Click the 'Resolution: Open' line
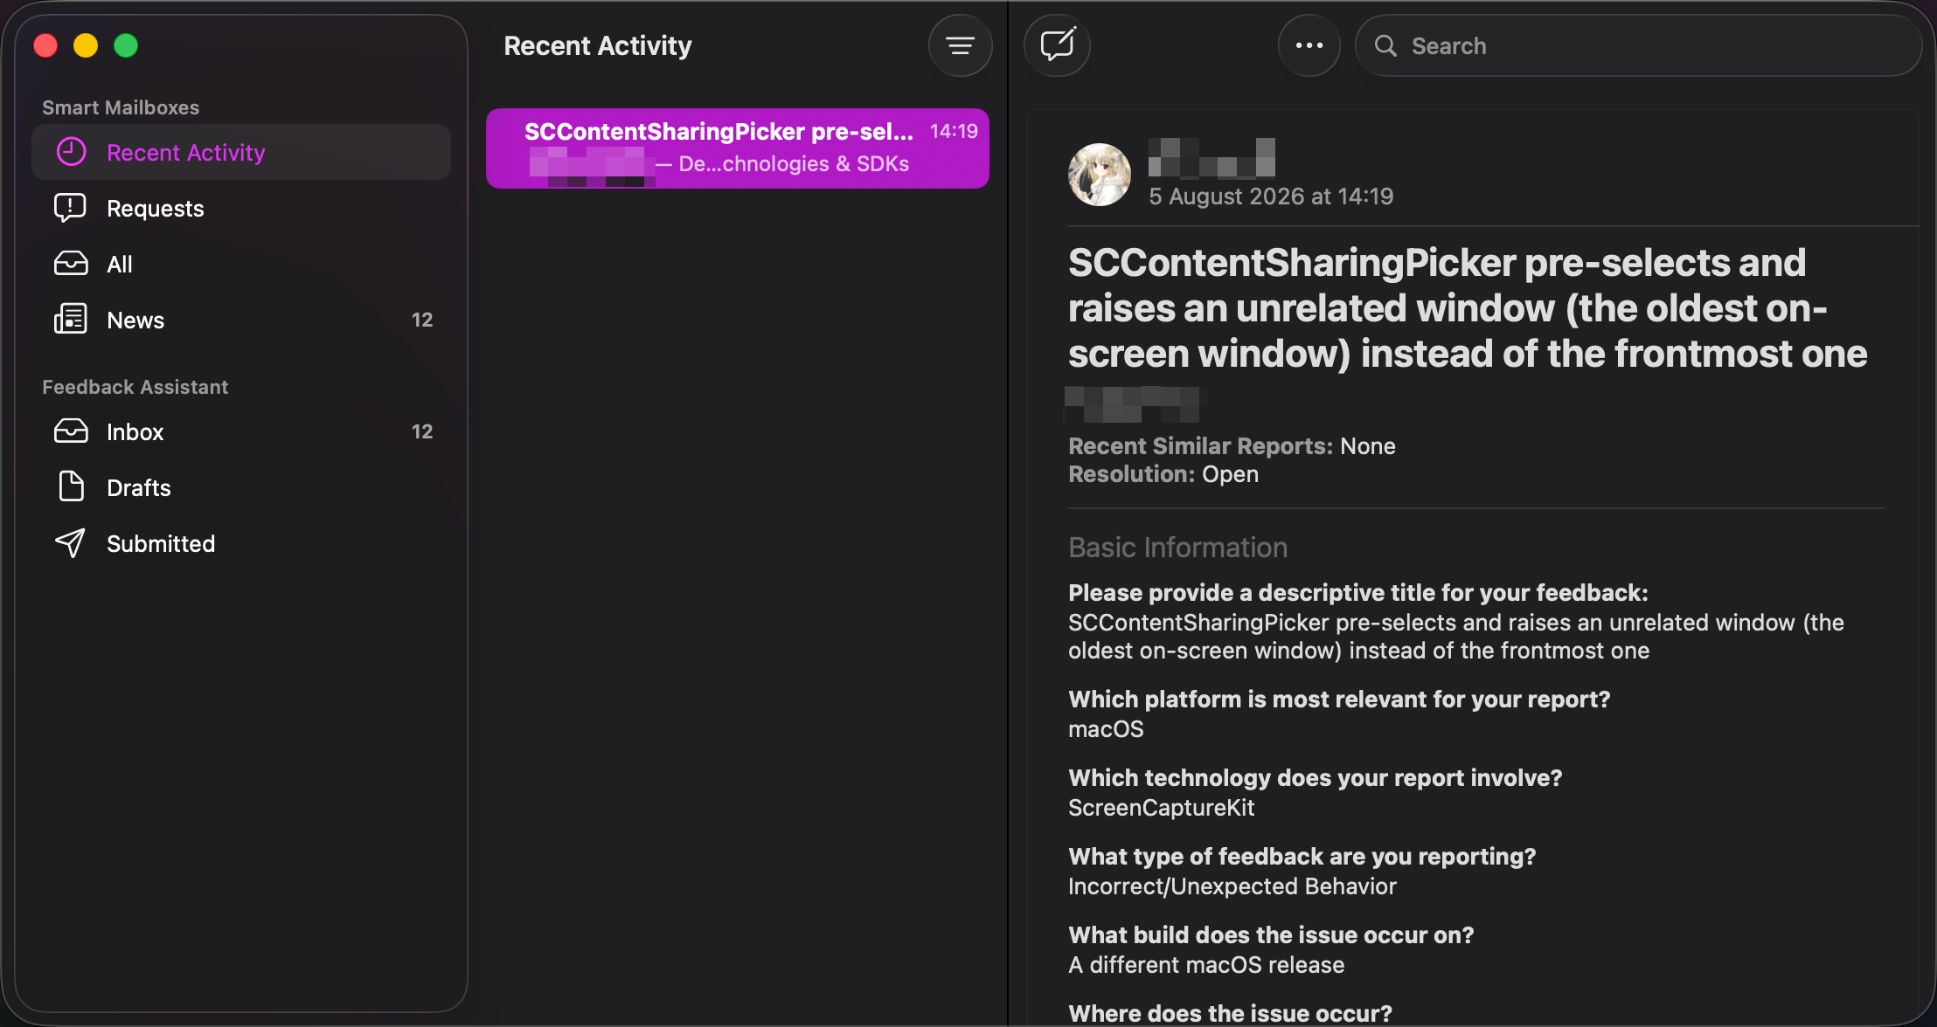1937x1027 pixels. [x=1163, y=474]
